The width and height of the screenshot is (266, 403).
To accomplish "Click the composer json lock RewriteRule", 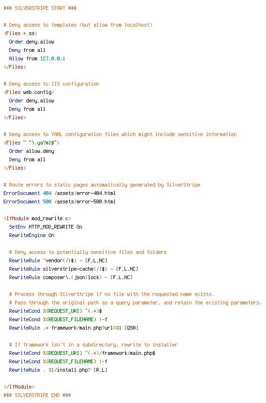I will pyautogui.click(x=71, y=277).
